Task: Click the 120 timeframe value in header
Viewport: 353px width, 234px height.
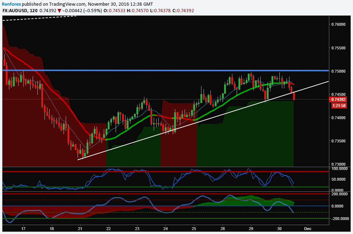Action: 33,10
